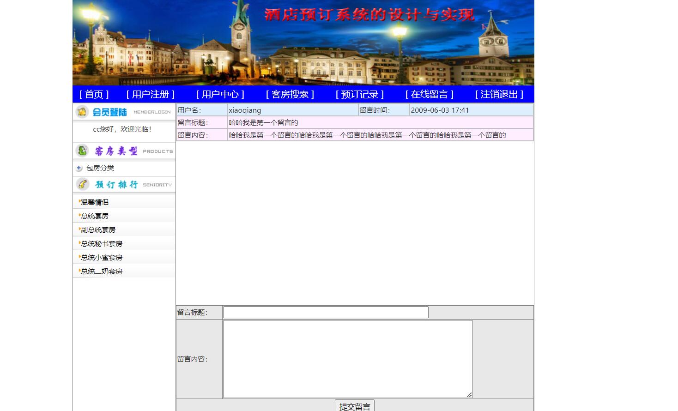Click the 客房类型 products header icon

(x=82, y=151)
